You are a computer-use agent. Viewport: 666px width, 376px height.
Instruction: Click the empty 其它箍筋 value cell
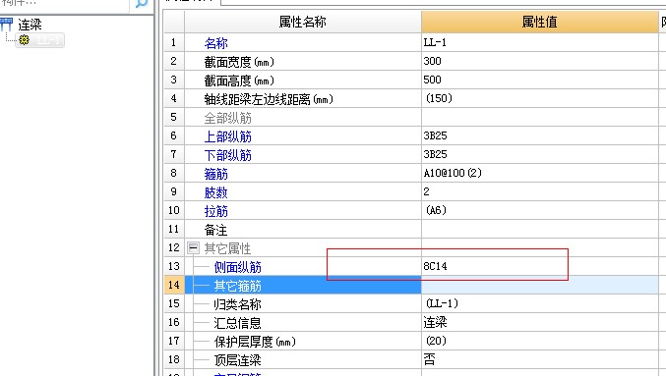point(539,285)
